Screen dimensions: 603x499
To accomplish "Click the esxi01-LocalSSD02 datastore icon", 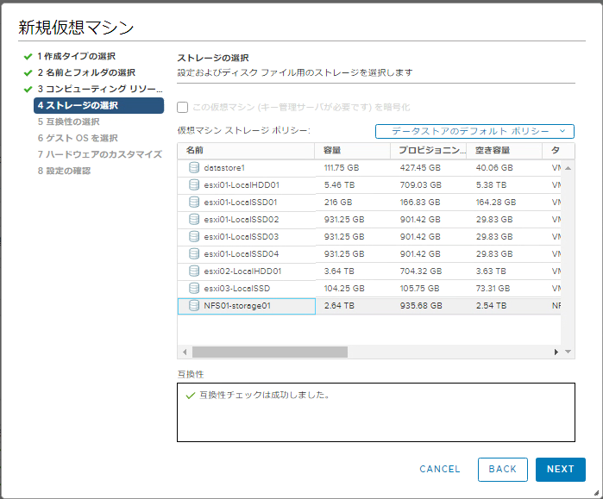I will pos(194,220).
